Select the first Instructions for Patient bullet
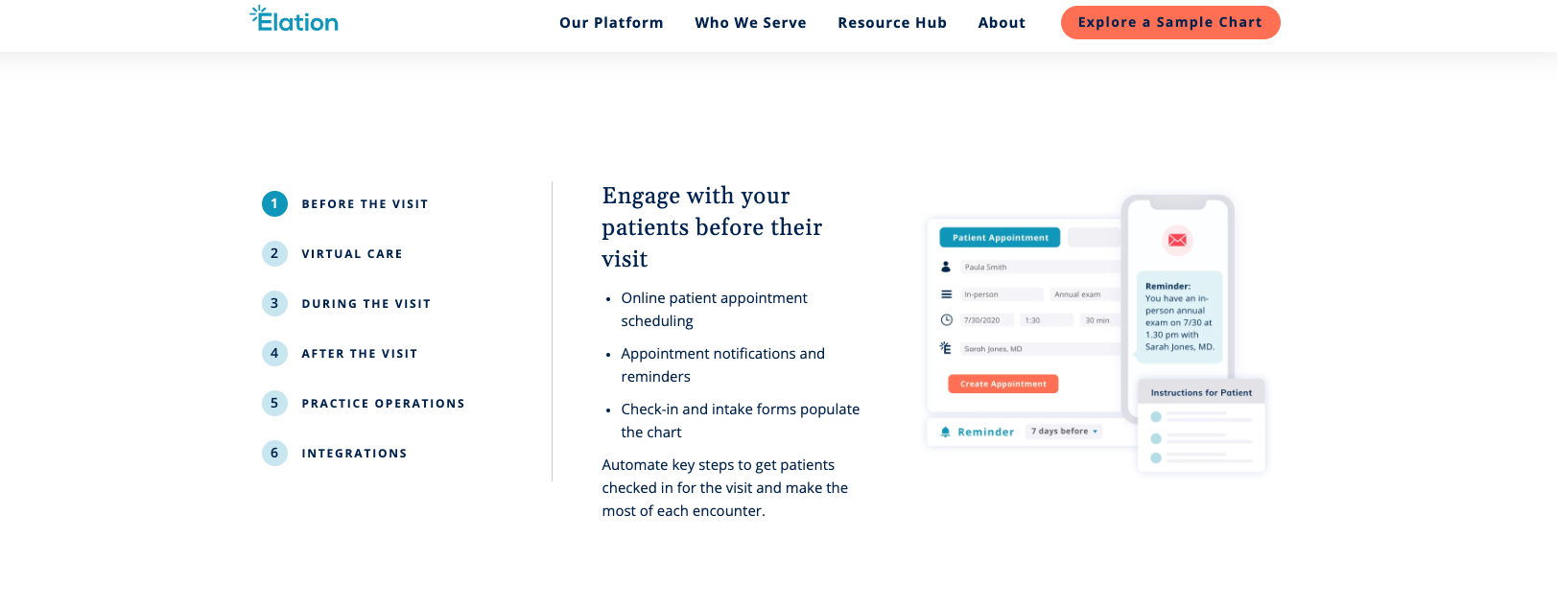1557x609 pixels. pos(1156,417)
